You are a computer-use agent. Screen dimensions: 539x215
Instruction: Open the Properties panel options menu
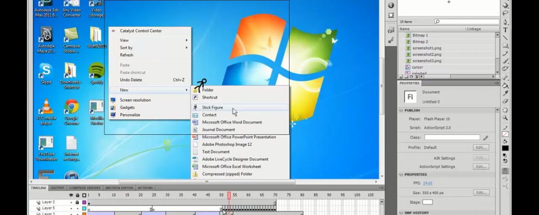[x=497, y=83]
